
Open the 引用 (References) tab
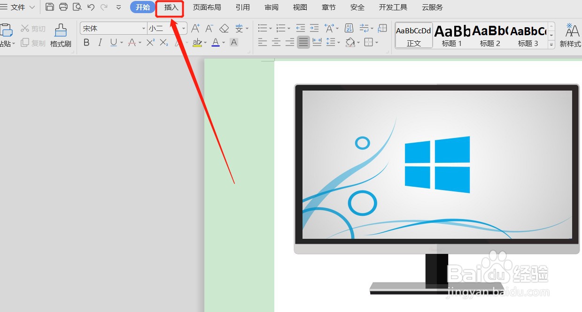[x=242, y=8]
